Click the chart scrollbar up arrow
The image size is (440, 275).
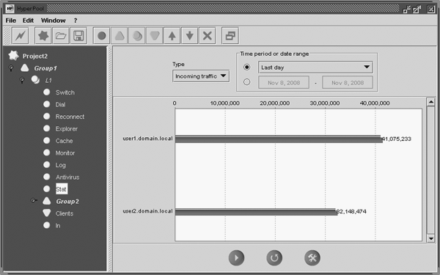point(430,102)
